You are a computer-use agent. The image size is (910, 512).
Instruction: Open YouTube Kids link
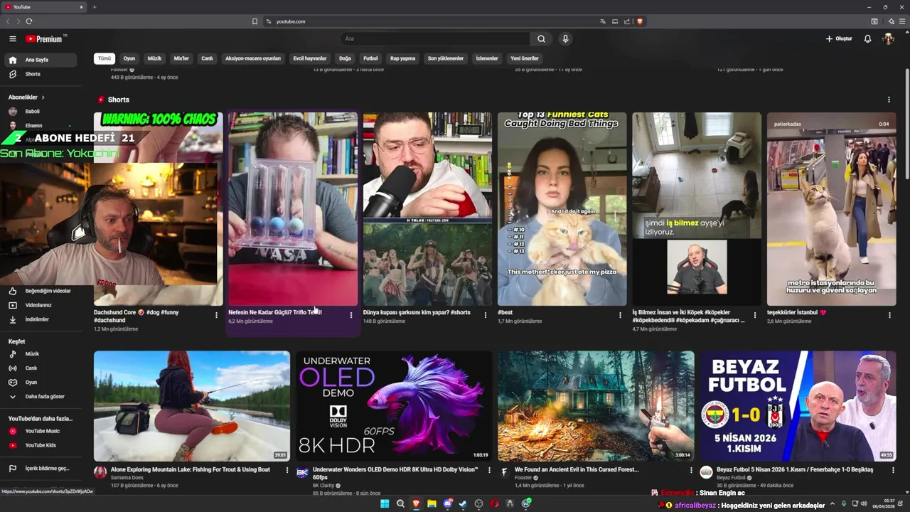[x=40, y=445]
